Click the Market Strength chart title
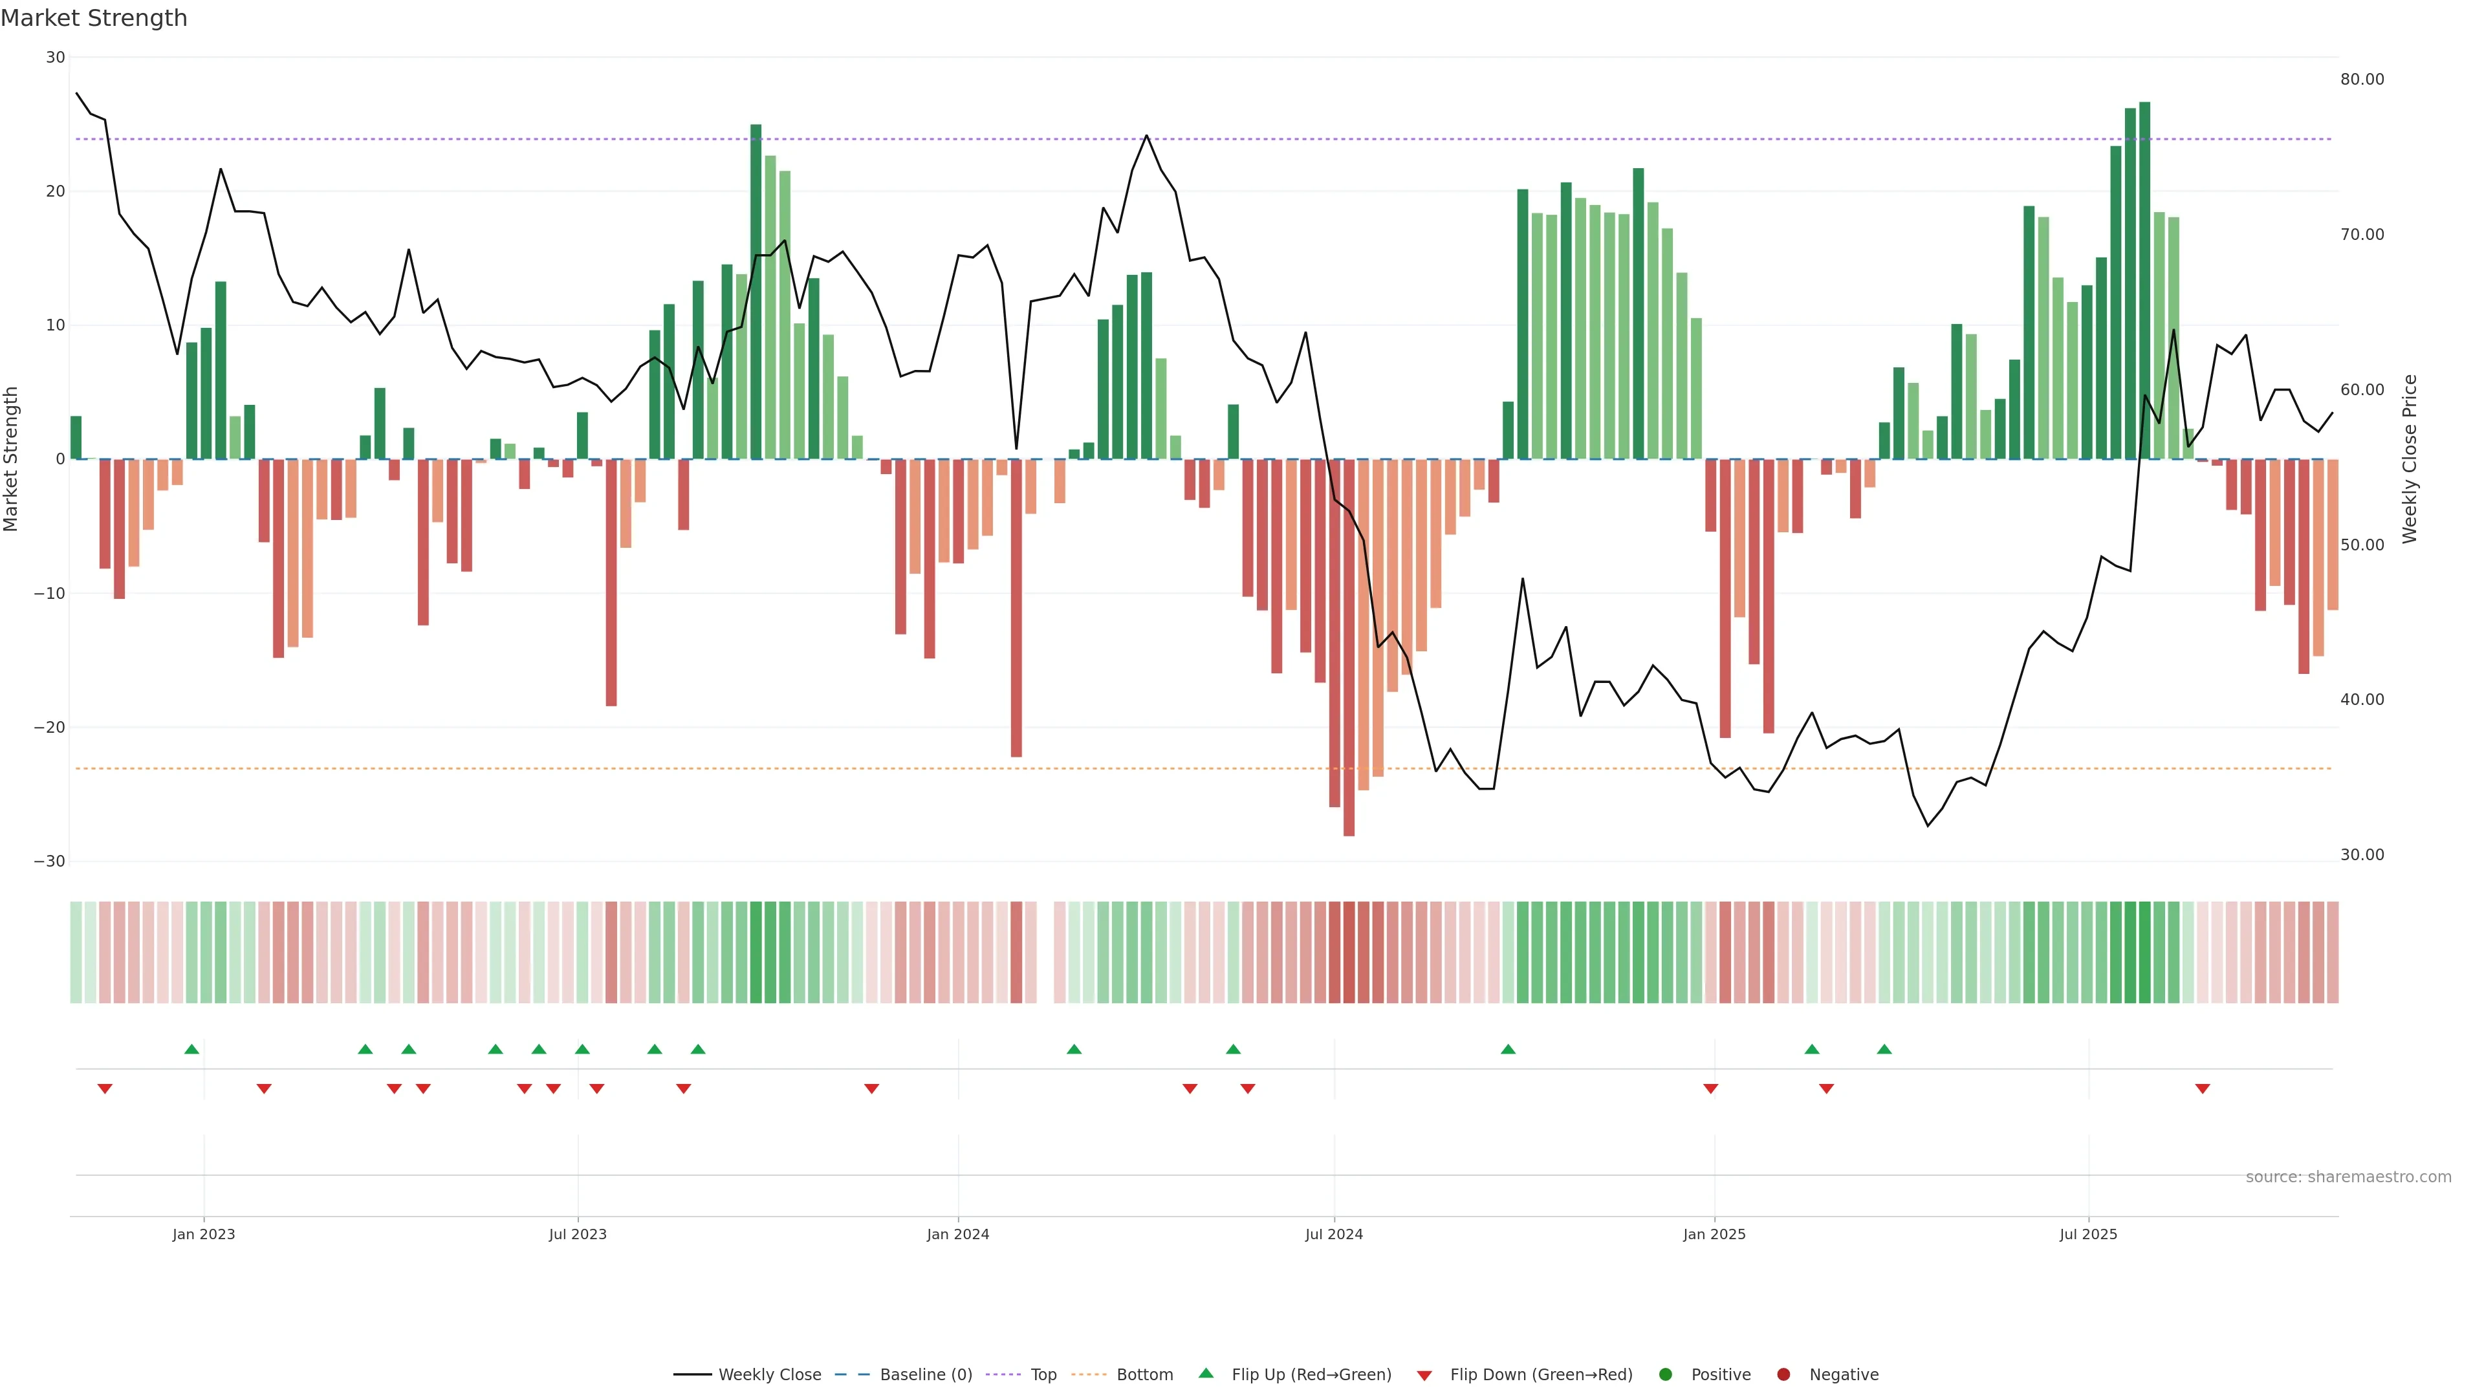Screen dimensions: 2484x1397 click(x=94, y=18)
